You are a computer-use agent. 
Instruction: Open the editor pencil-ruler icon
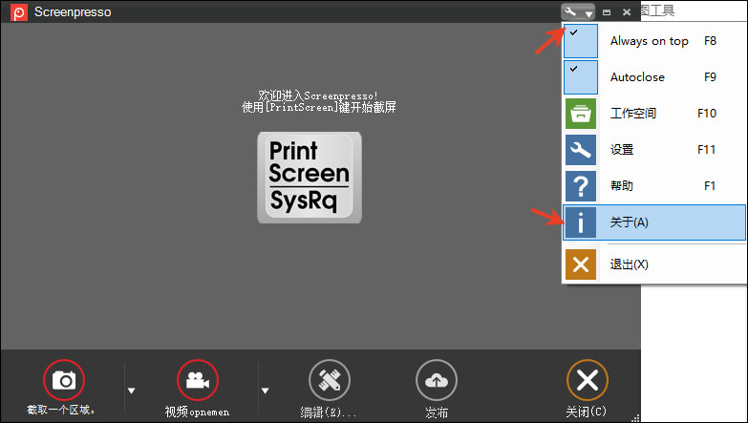330,380
